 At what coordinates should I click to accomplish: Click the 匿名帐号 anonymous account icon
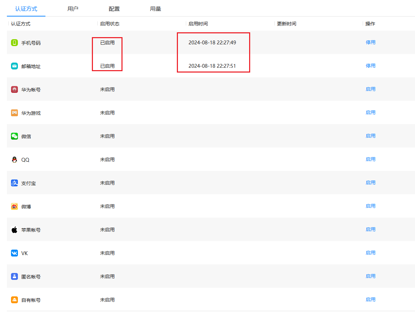tap(14, 276)
